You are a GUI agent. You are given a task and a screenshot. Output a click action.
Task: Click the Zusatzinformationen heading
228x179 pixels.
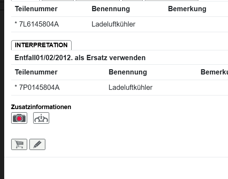tap(41, 107)
